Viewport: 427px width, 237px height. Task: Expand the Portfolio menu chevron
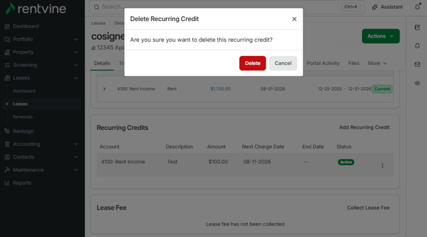point(76,39)
